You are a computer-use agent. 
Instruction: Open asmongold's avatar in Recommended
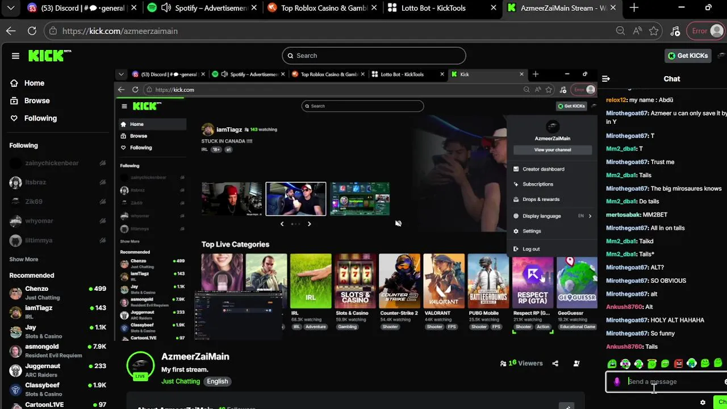coord(16,351)
